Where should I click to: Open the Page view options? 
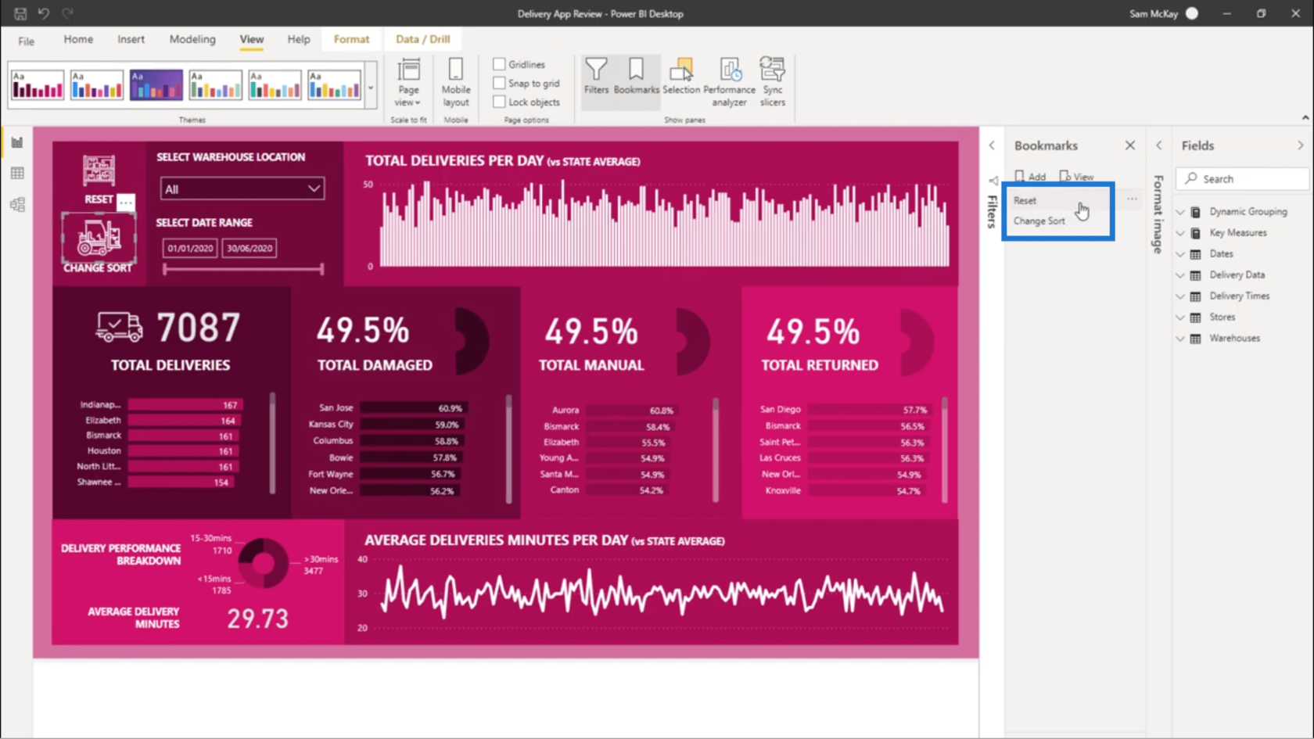pyautogui.click(x=408, y=82)
